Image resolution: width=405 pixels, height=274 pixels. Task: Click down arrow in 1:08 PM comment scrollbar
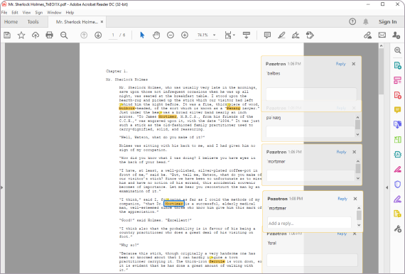(x=359, y=225)
